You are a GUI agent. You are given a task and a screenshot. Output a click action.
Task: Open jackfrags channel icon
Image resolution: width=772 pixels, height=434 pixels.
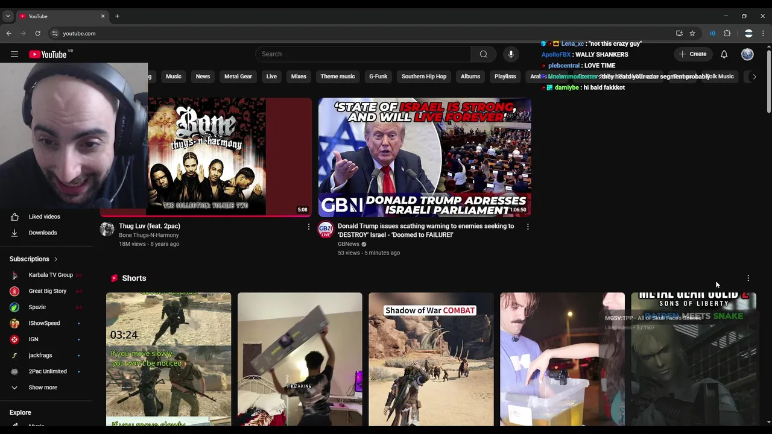coord(14,355)
